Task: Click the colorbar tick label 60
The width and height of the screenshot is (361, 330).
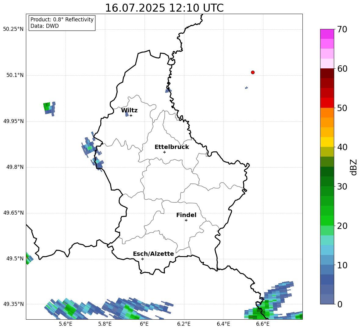Action: click(x=342, y=69)
